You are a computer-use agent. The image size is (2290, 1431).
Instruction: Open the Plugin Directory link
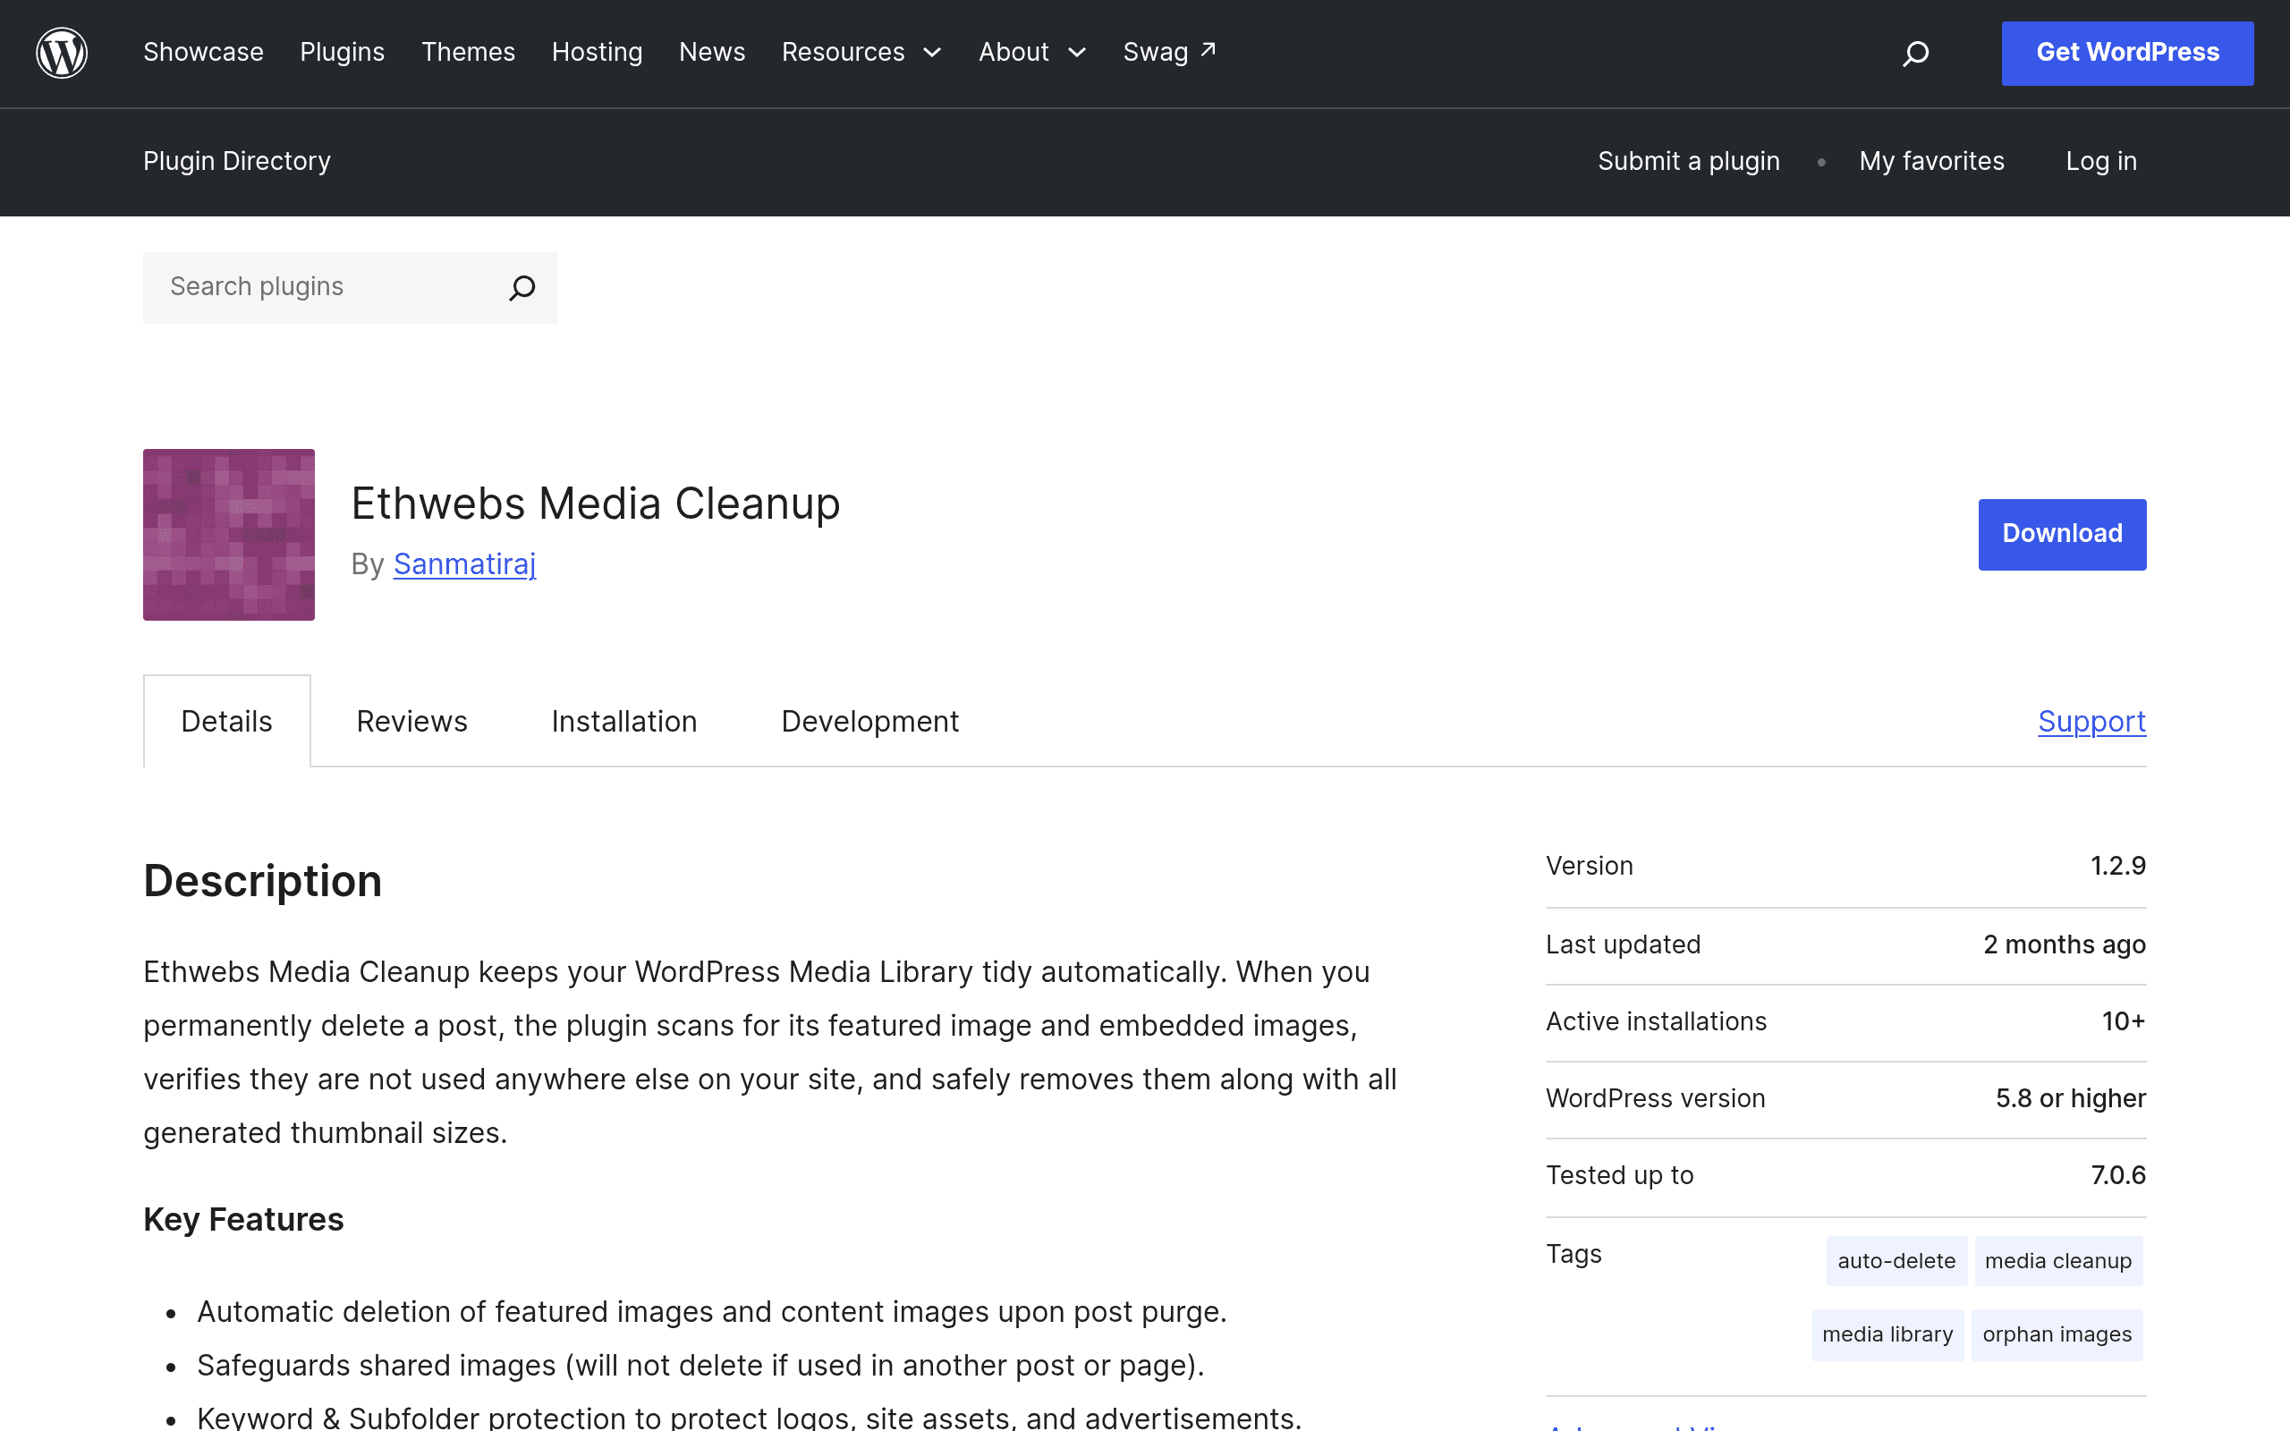click(x=236, y=161)
